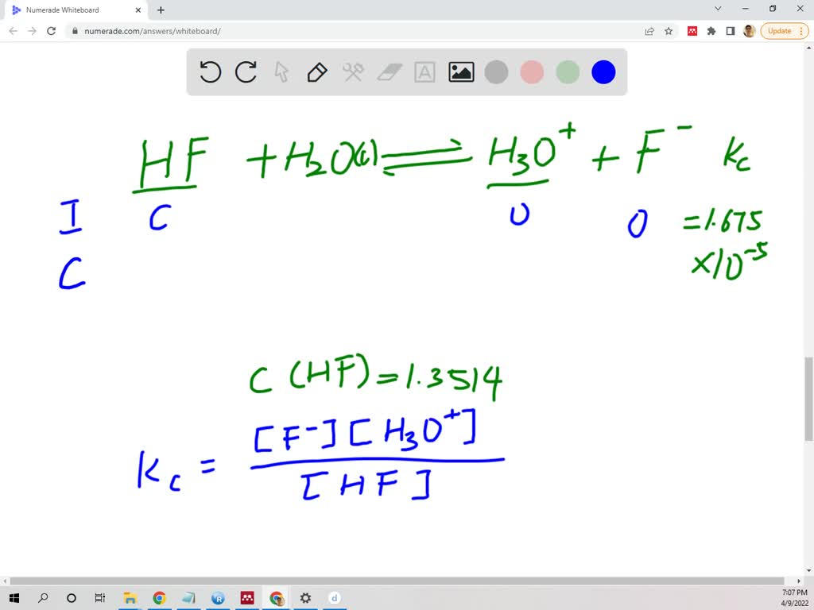The image size is (814, 610).
Task: Select the pointer selection tool
Action: point(281,72)
